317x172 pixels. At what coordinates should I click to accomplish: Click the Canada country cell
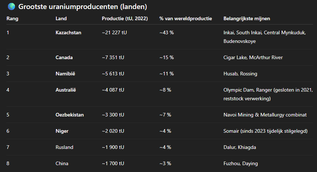[64, 57]
